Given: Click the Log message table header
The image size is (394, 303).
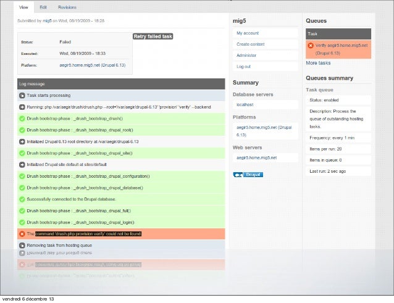Looking at the screenshot, I should 121,84.
